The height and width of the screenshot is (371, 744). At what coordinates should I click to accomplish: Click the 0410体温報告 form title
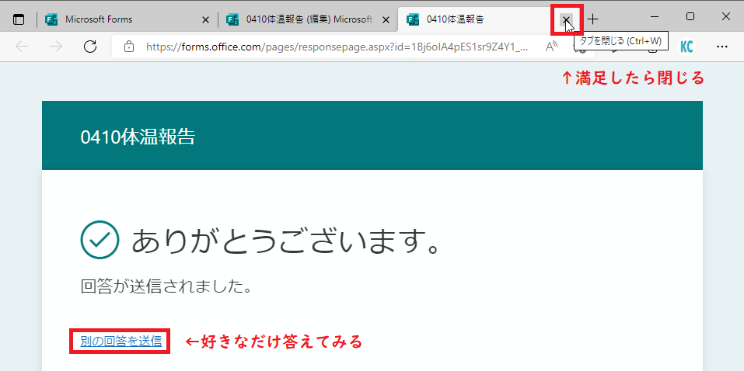coord(138,137)
